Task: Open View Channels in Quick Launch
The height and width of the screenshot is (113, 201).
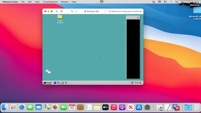Action: point(66,83)
